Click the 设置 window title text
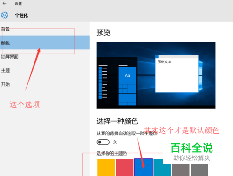The height and width of the screenshot is (176, 233). [x=18, y=4]
